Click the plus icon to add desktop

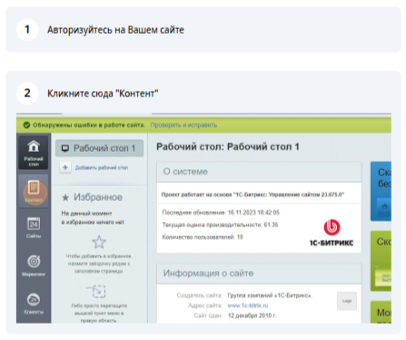click(65, 167)
